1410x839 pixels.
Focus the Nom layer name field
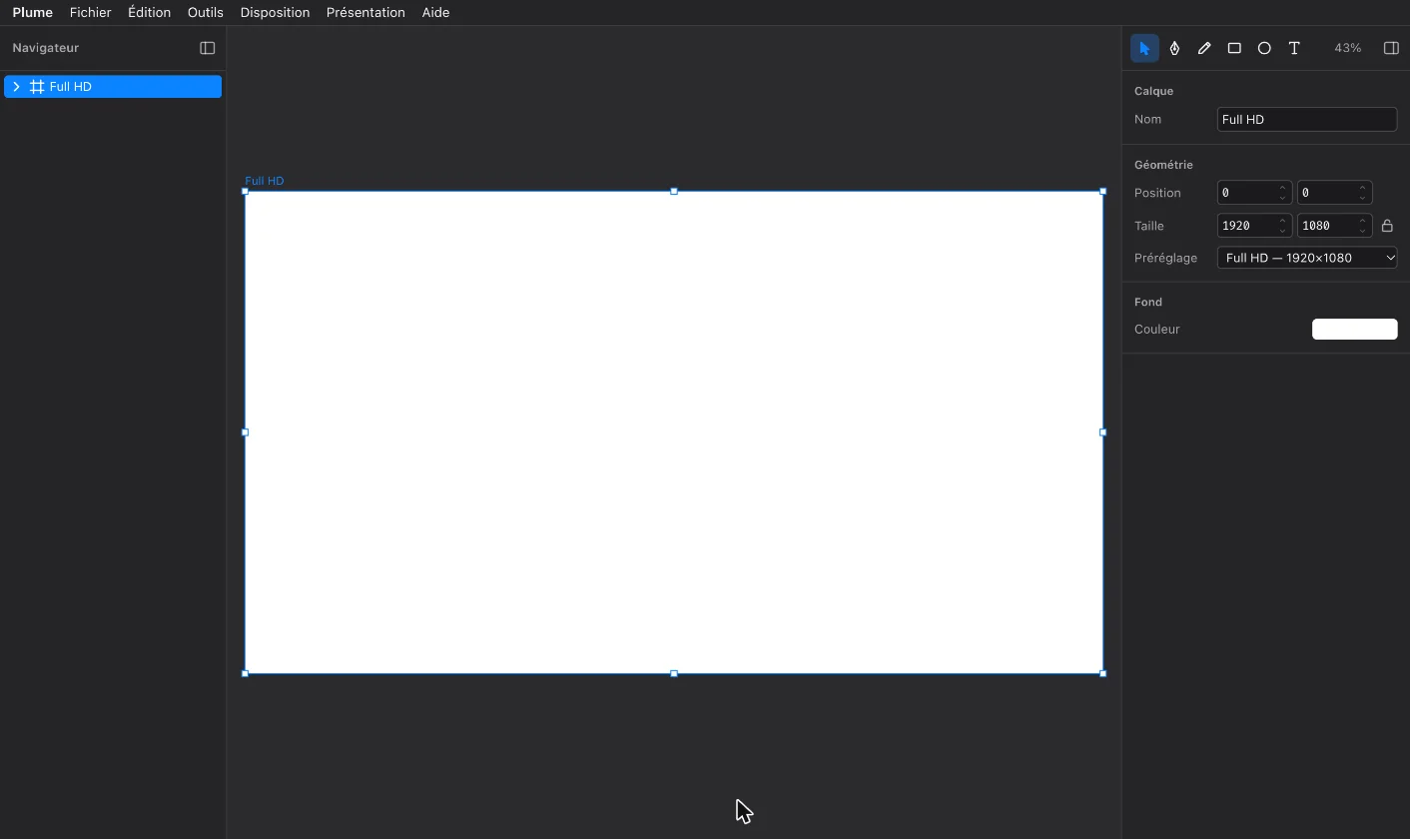[x=1307, y=120]
